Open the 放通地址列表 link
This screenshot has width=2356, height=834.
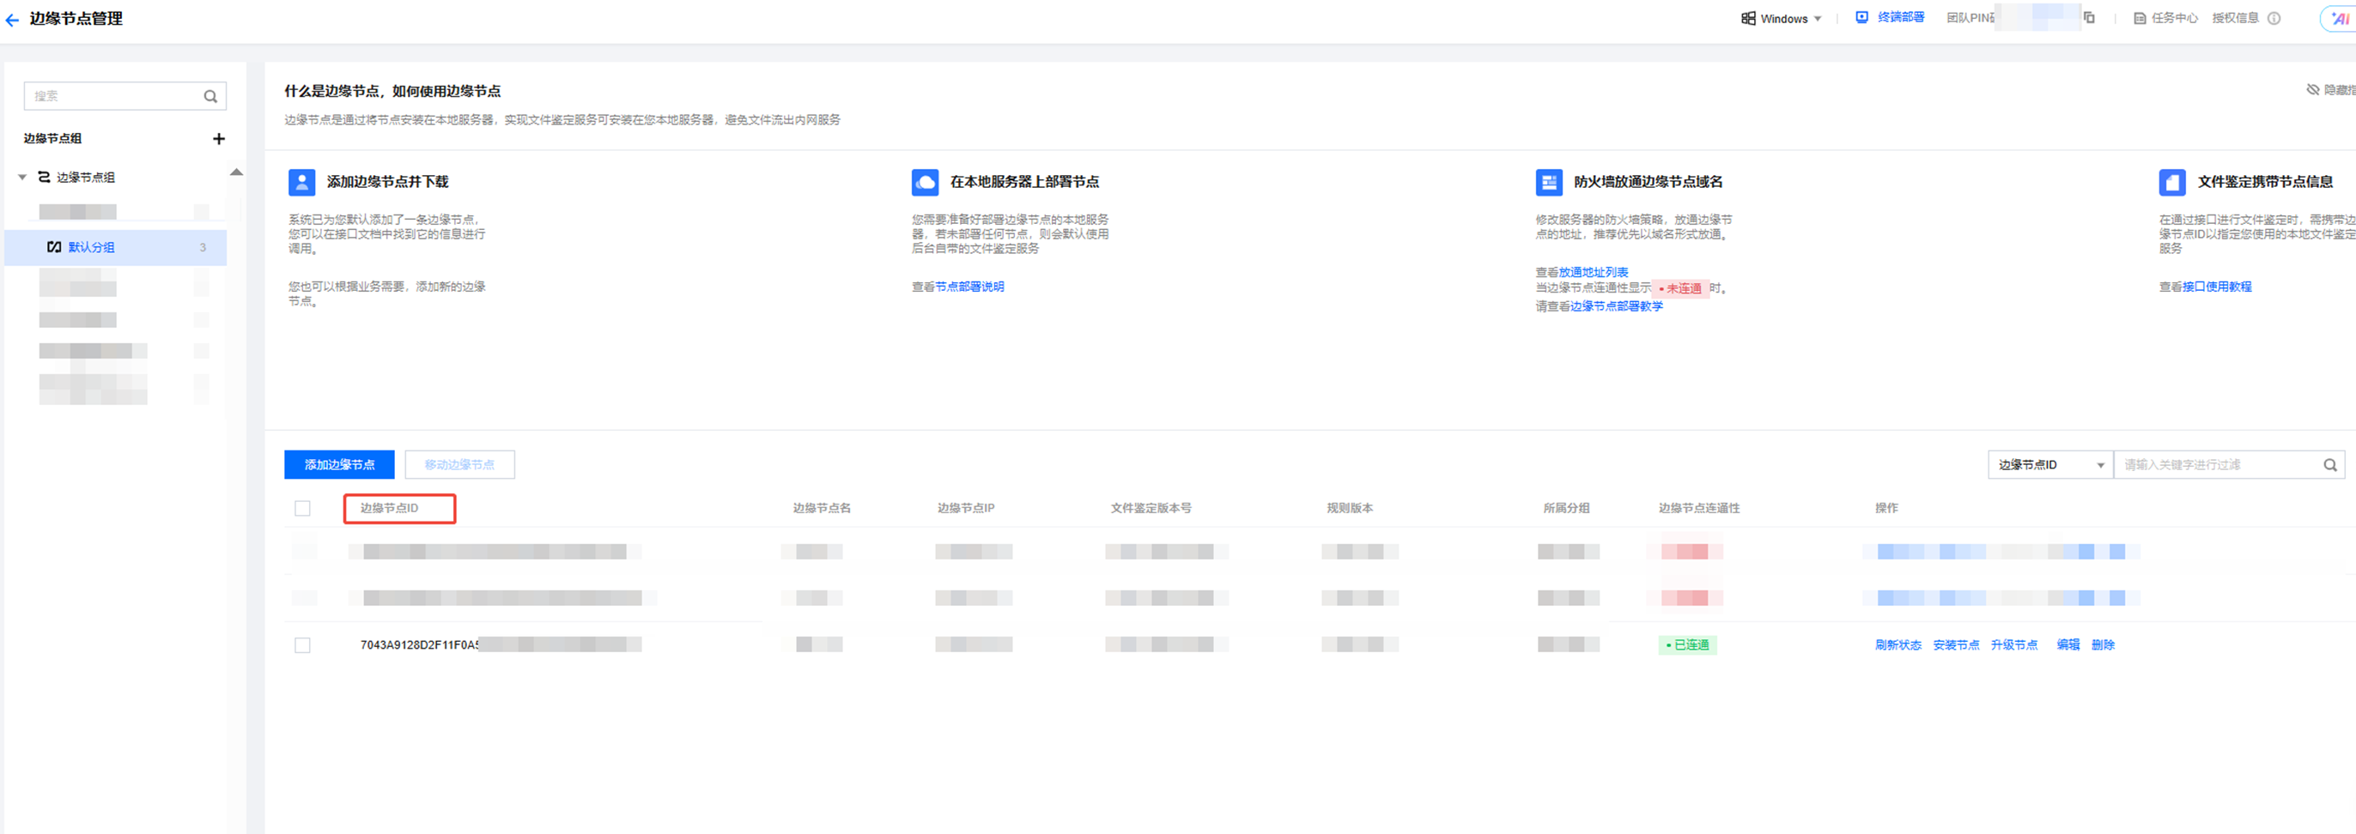1594,273
